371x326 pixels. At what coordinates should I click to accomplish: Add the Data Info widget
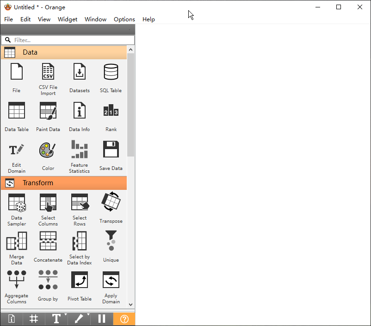tap(80, 117)
